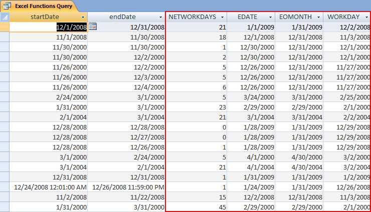Click the select-all box of the datasheet
The image size is (371, 212).
coord(5,17)
